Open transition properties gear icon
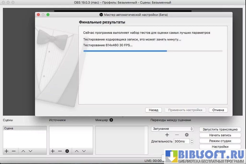 pos(187,135)
